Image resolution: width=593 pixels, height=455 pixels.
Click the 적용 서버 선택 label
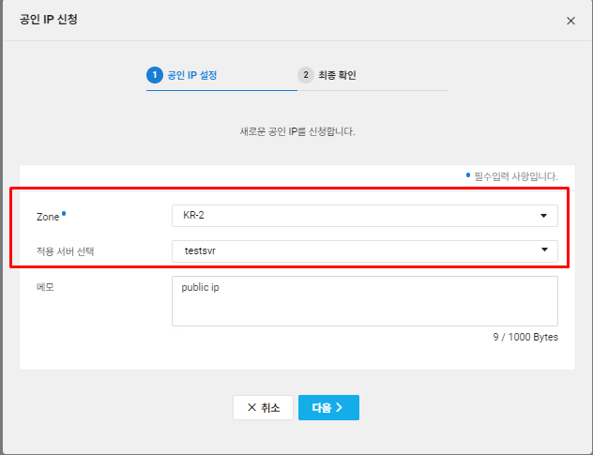tap(65, 251)
